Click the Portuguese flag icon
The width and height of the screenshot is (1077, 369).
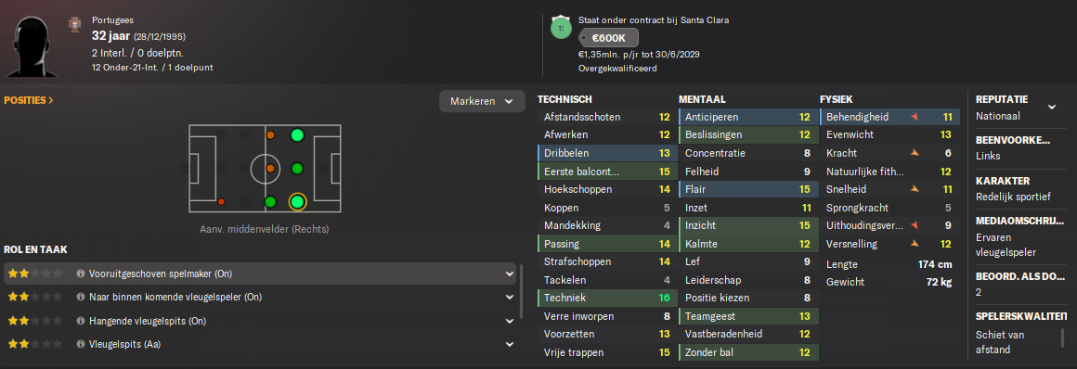point(74,25)
